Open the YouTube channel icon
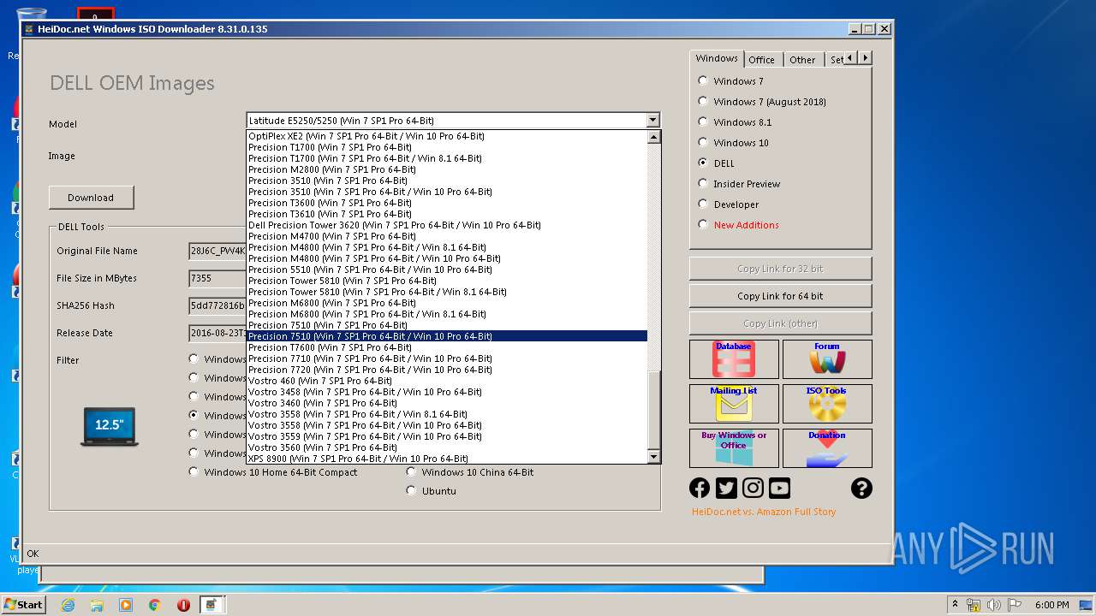Screen dimensions: 1096x616 click(779, 488)
